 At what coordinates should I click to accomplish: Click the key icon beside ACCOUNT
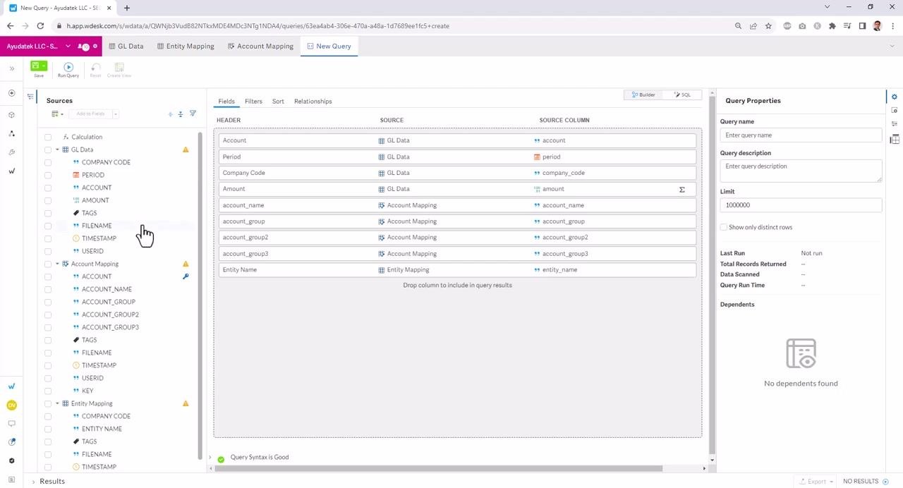pos(186,276)
